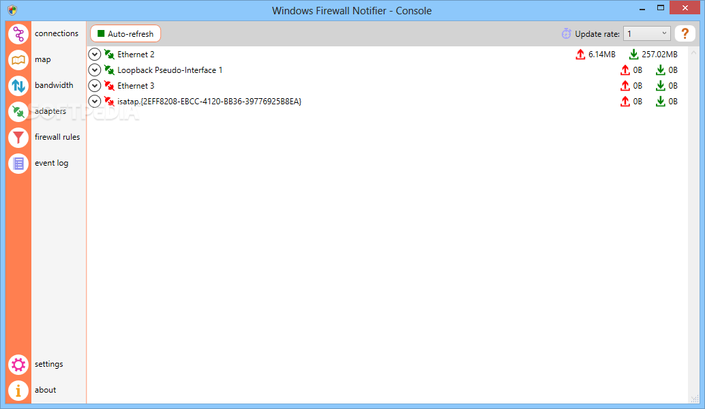Click the Loopback upload arrow icon

pyautogui.click(x=625, y=70)
